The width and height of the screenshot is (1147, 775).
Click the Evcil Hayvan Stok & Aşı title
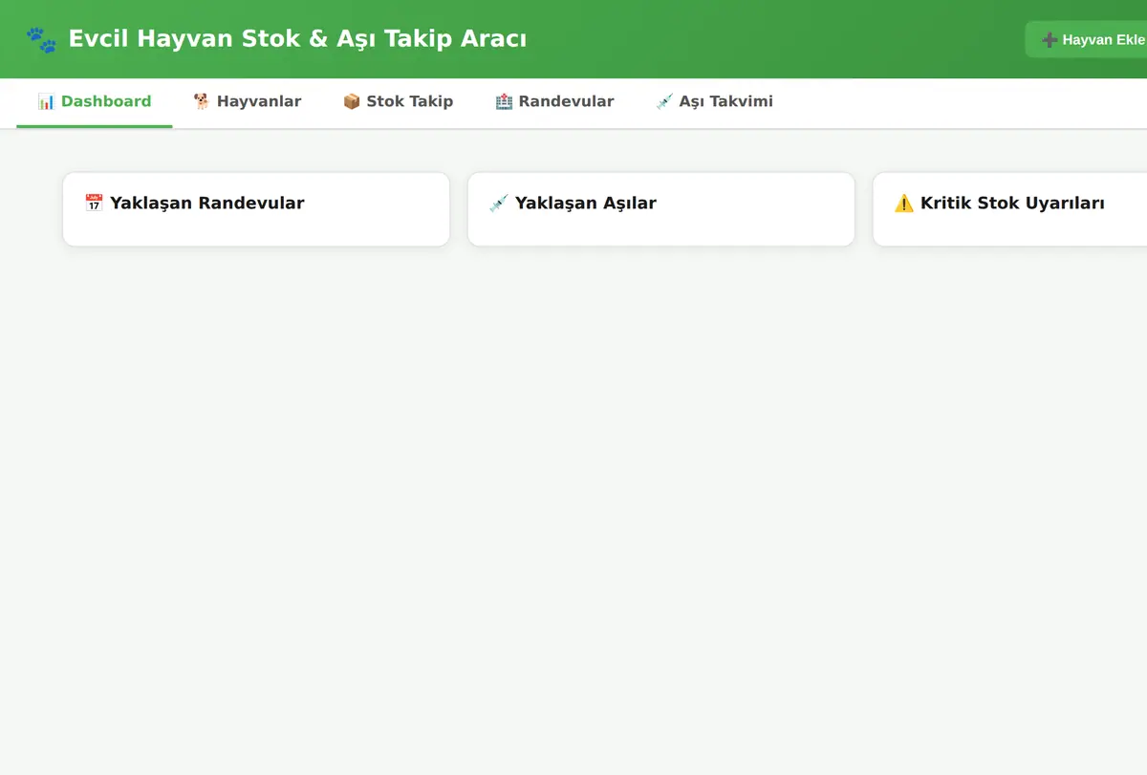[x=297, y=39]
